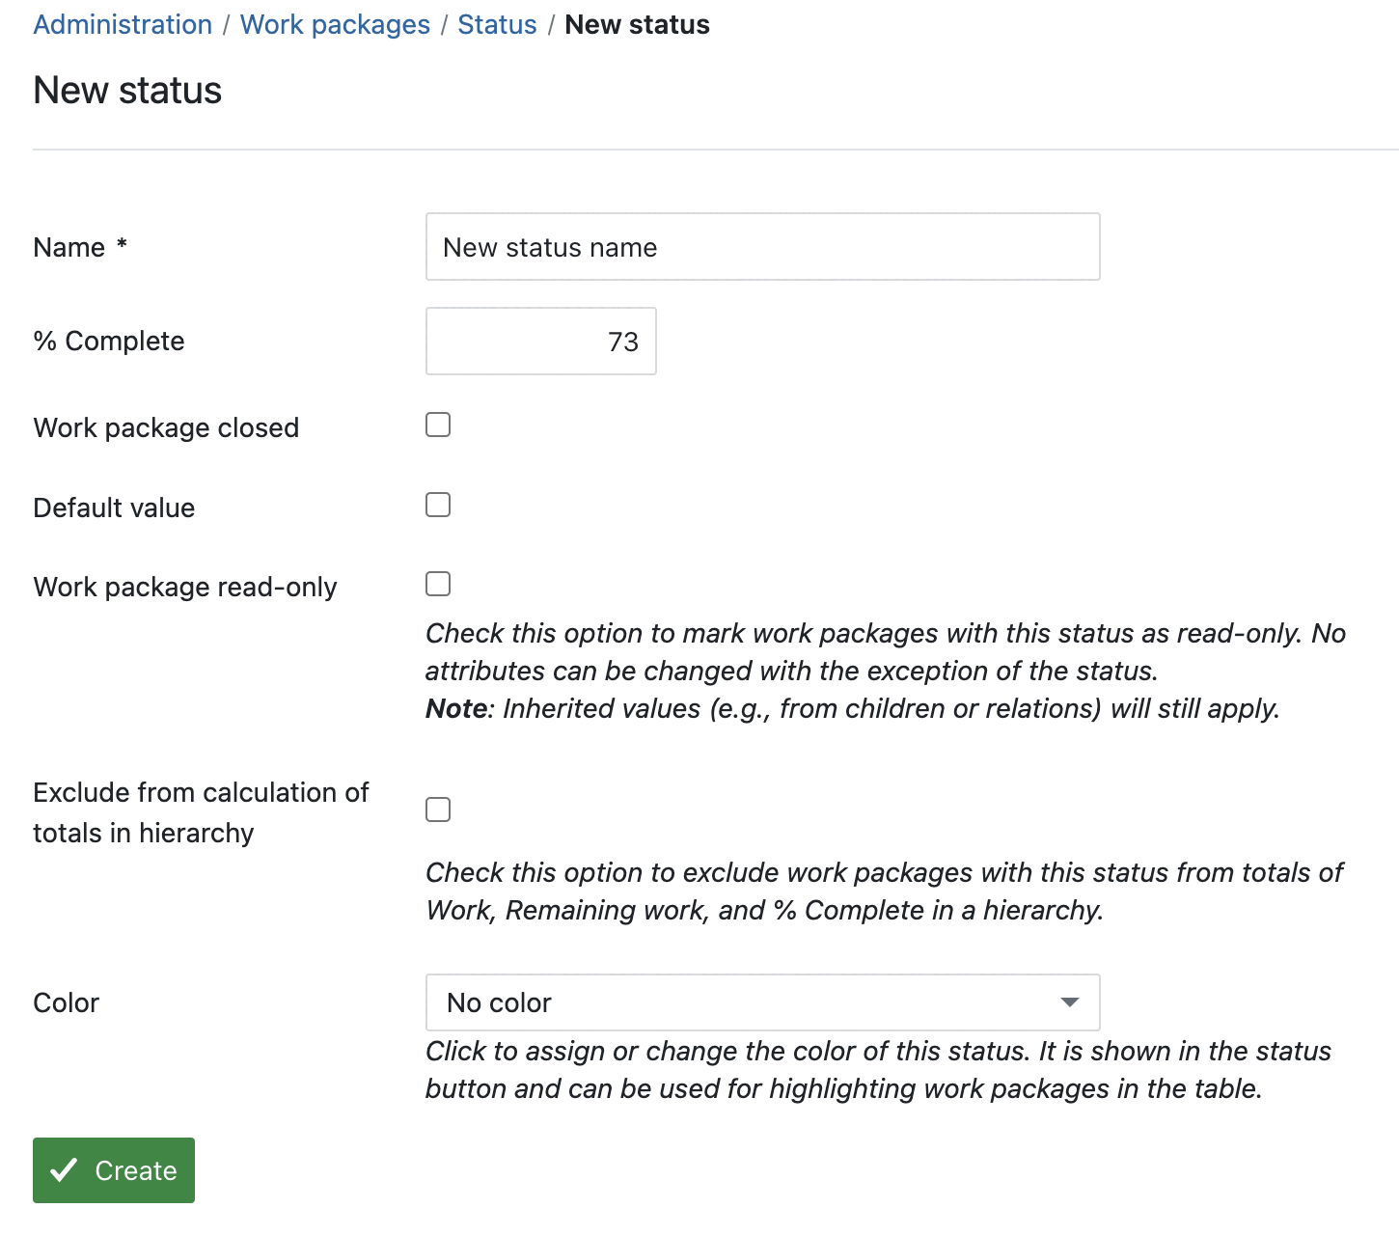This screenshot has width=1399, height=1235.
Task: Click the Name required field label
Action: tap(77, 246)
